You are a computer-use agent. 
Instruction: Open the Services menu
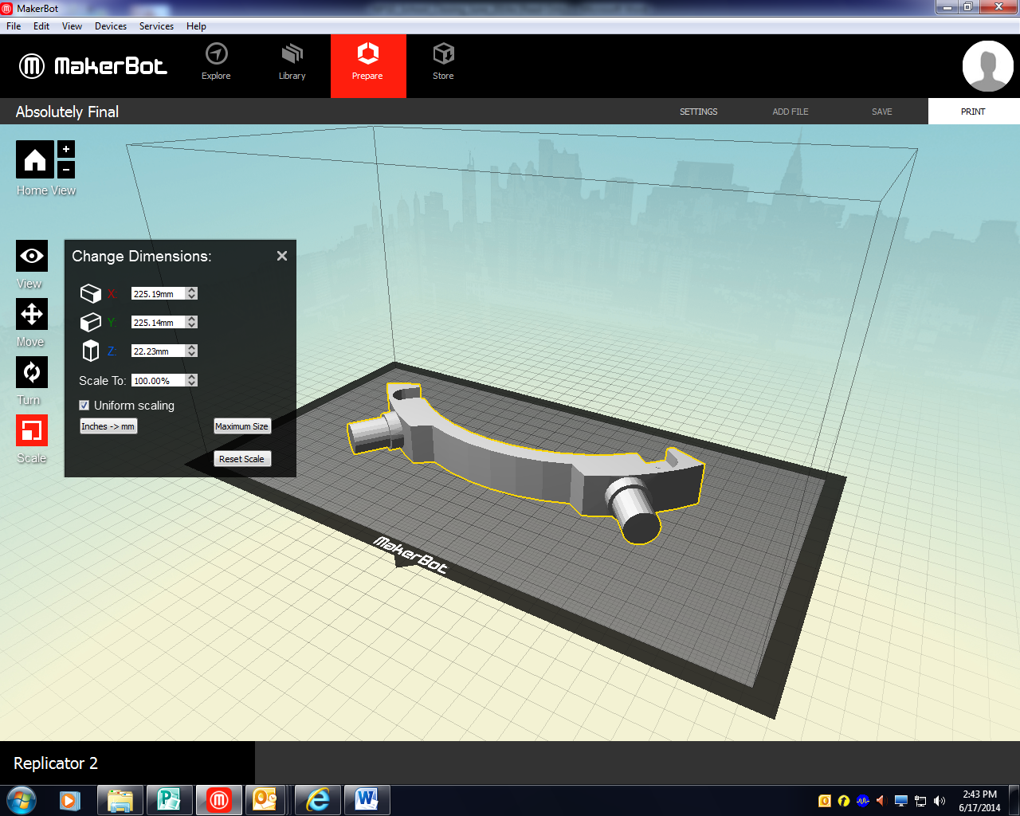(156, 26)
